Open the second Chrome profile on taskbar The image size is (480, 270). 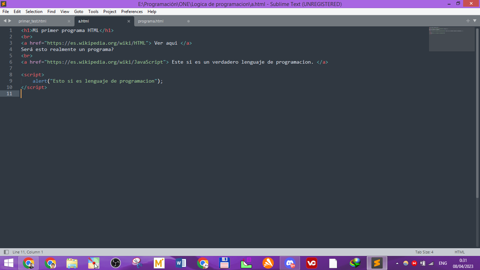[51, 263]
